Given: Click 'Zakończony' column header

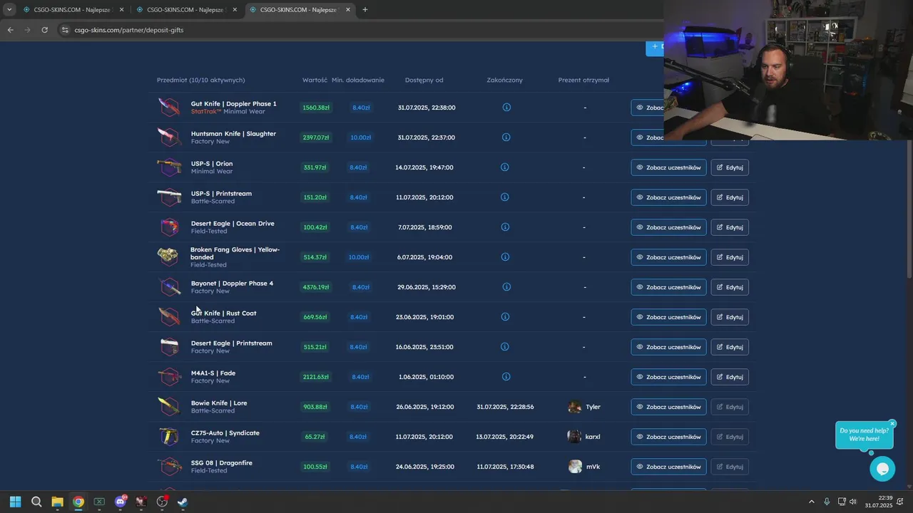Looking at the screenshot, I should (504, 80).
